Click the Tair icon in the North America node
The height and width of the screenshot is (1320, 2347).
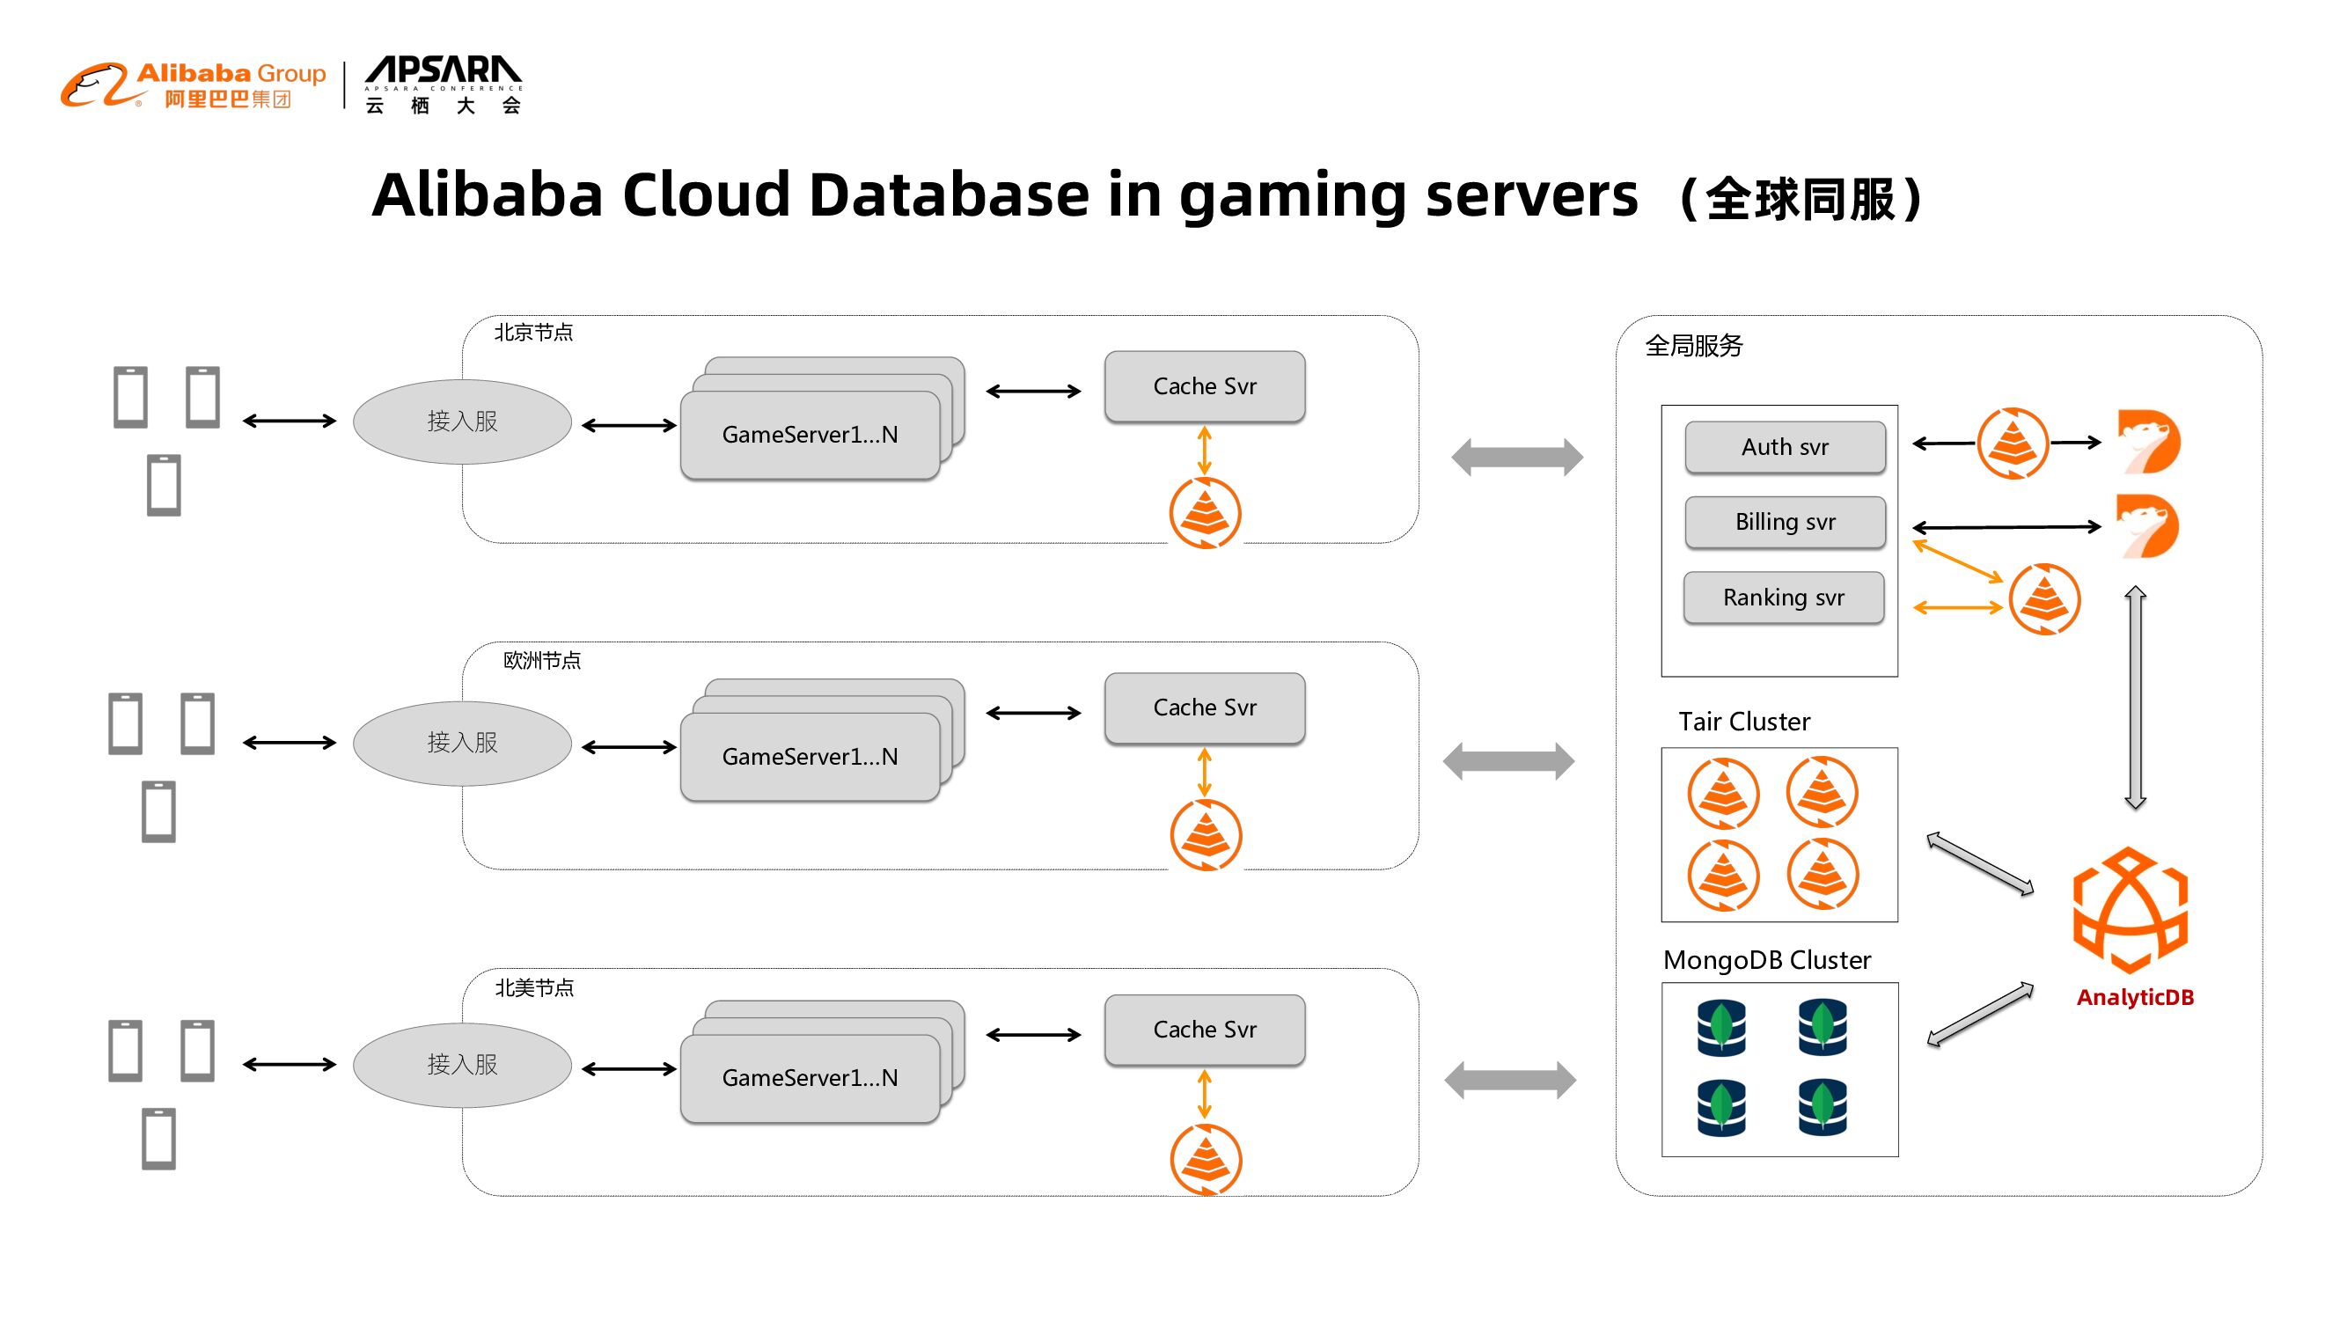tap(1205, 1158)
